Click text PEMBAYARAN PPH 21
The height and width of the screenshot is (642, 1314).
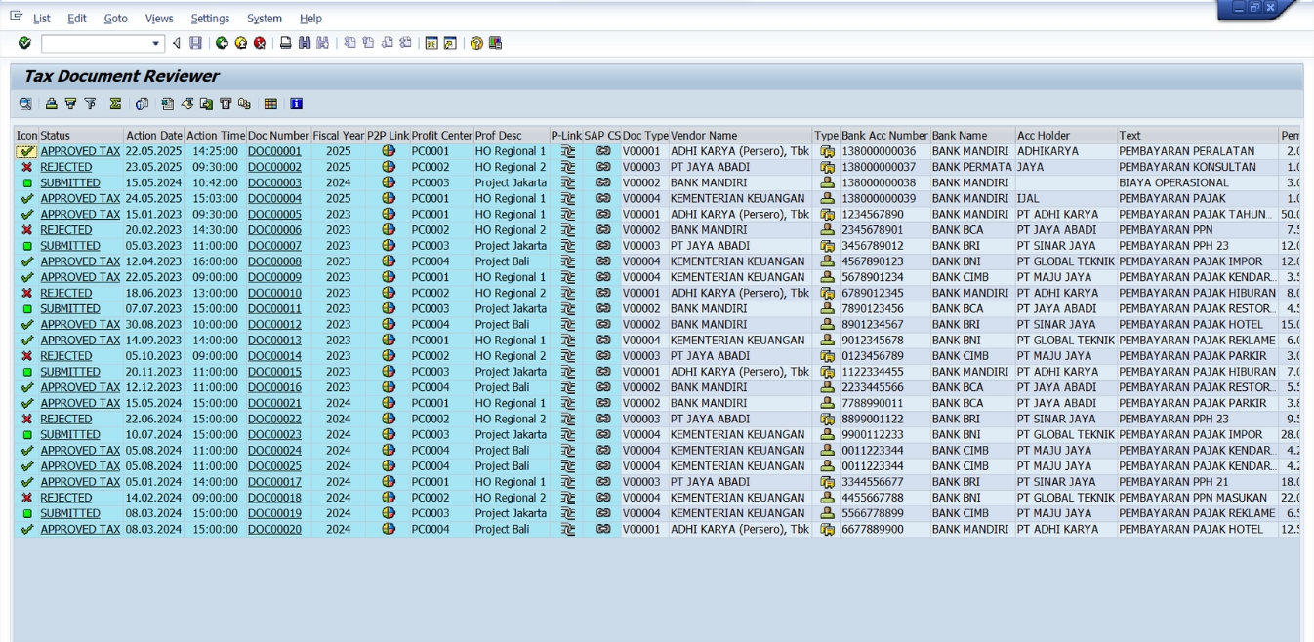(1174, 482)
